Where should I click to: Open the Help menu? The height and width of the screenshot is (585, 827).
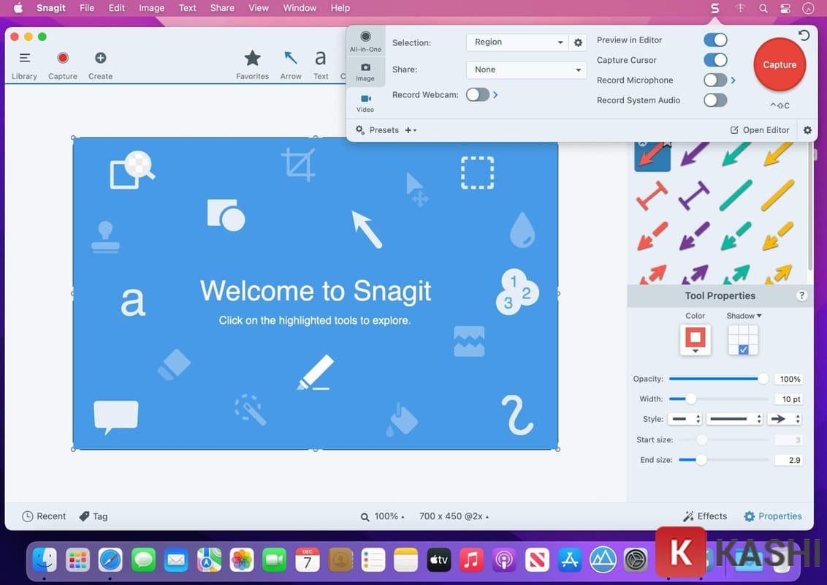(x=340, y=8)
